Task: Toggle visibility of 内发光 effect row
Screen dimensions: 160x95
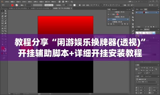Action: click(x=108, y=19)
